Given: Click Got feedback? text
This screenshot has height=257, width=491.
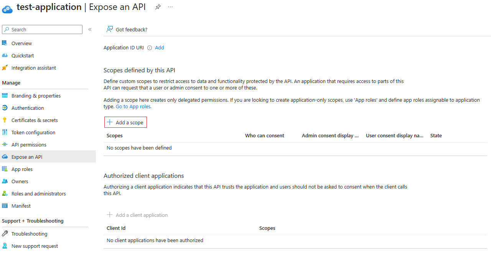Looking at the screenshot, I should [x=132, y=29].
